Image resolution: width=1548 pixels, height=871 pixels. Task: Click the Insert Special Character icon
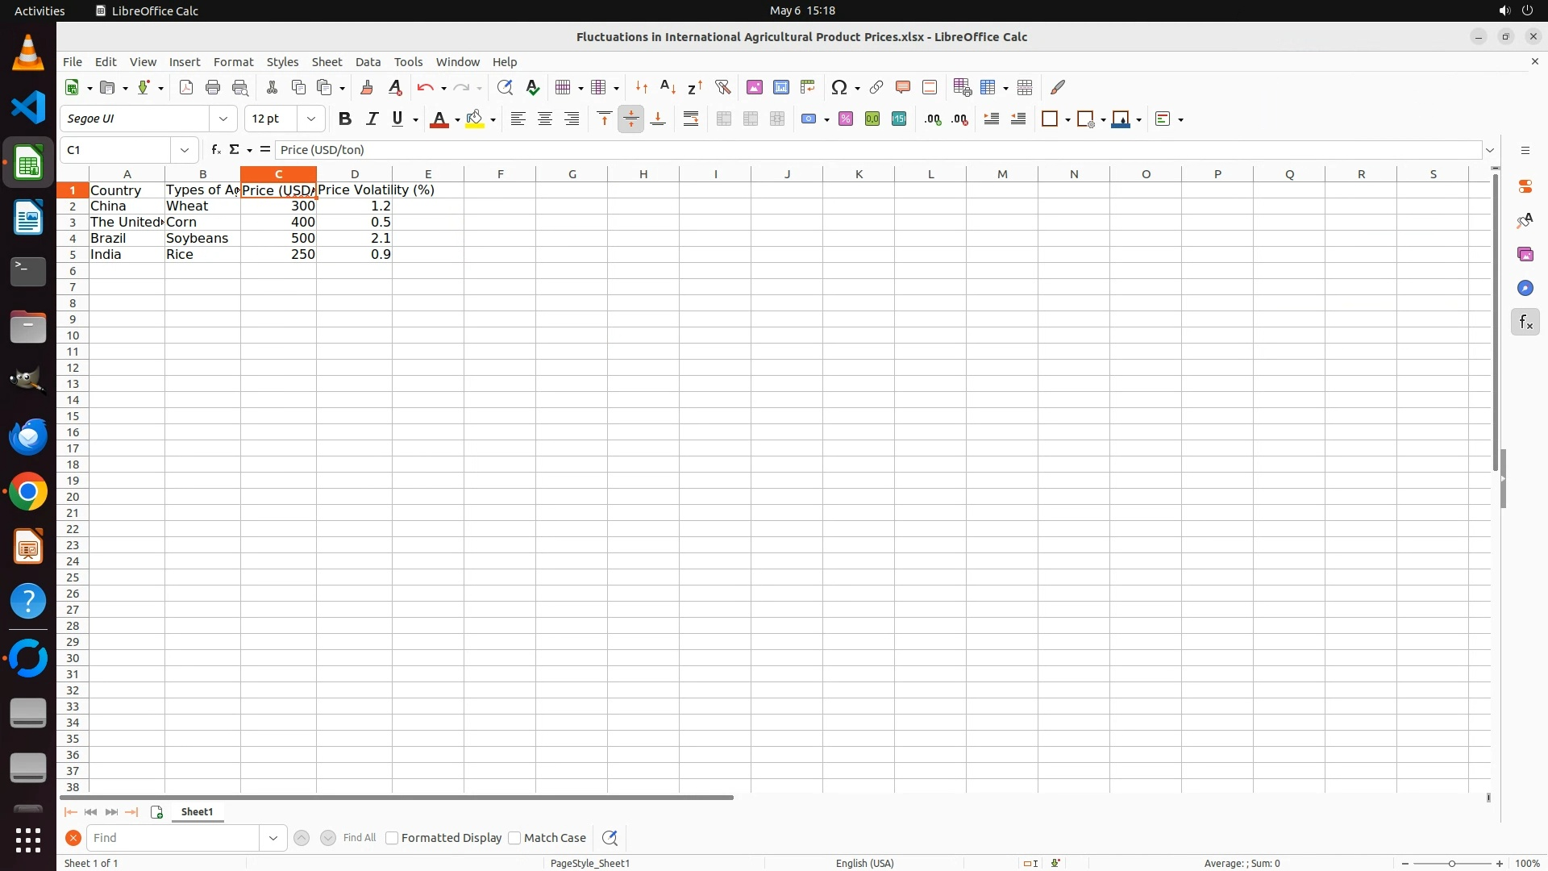tap(839, 87)
